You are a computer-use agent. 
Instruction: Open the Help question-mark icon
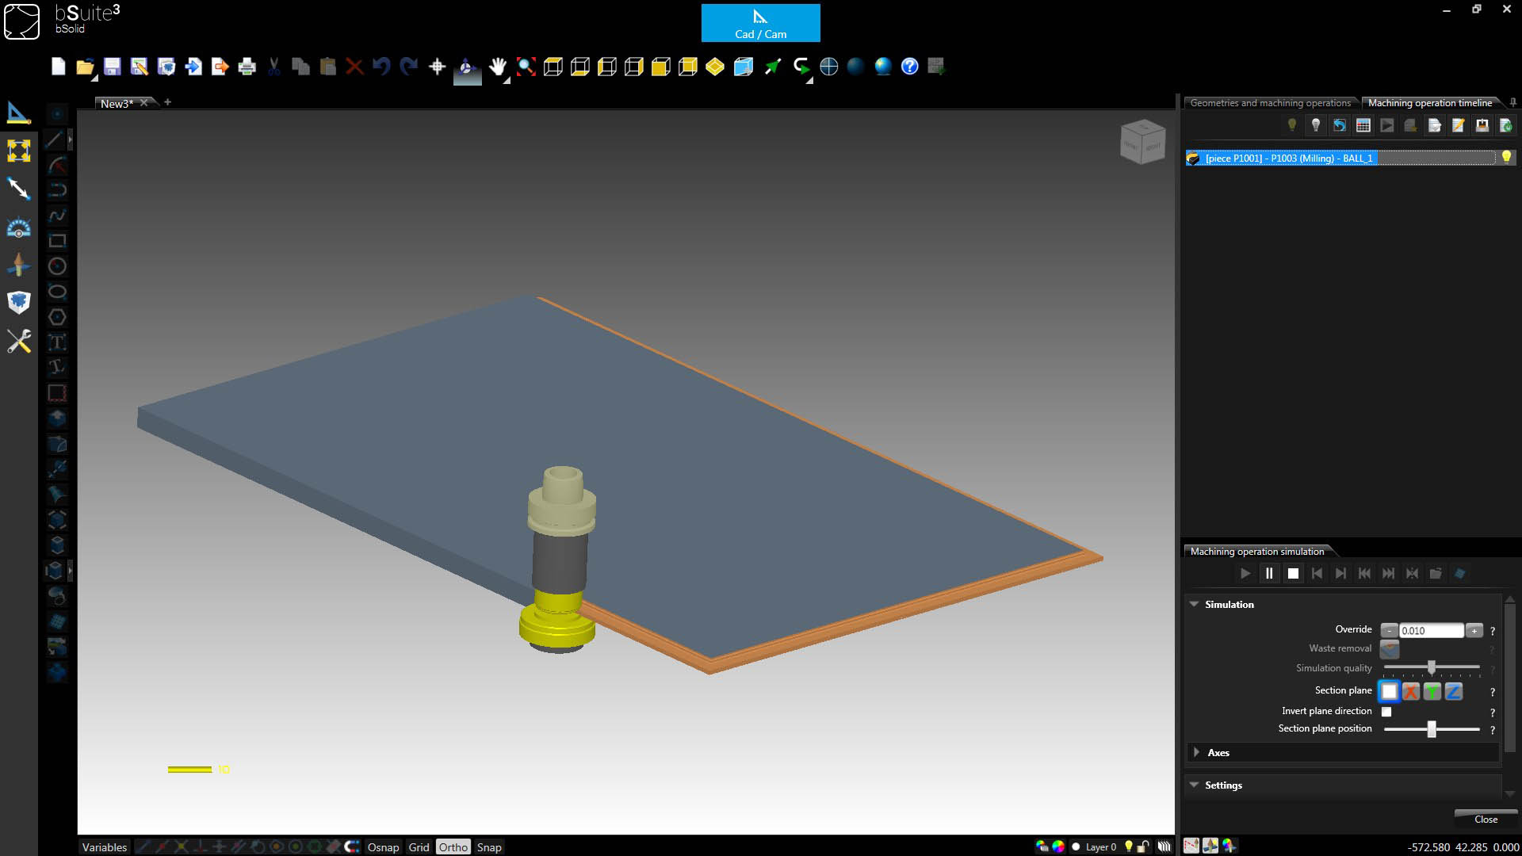(x=909, y=67)
